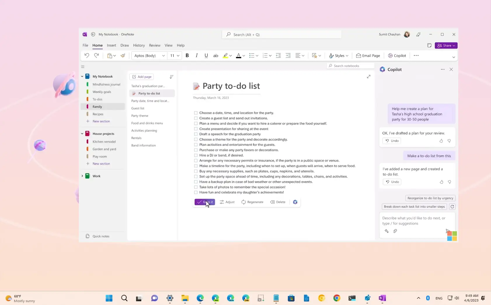Open the font size dropdown
The image size is (491, 305).
pyautogui.click(x=178, y=55)
